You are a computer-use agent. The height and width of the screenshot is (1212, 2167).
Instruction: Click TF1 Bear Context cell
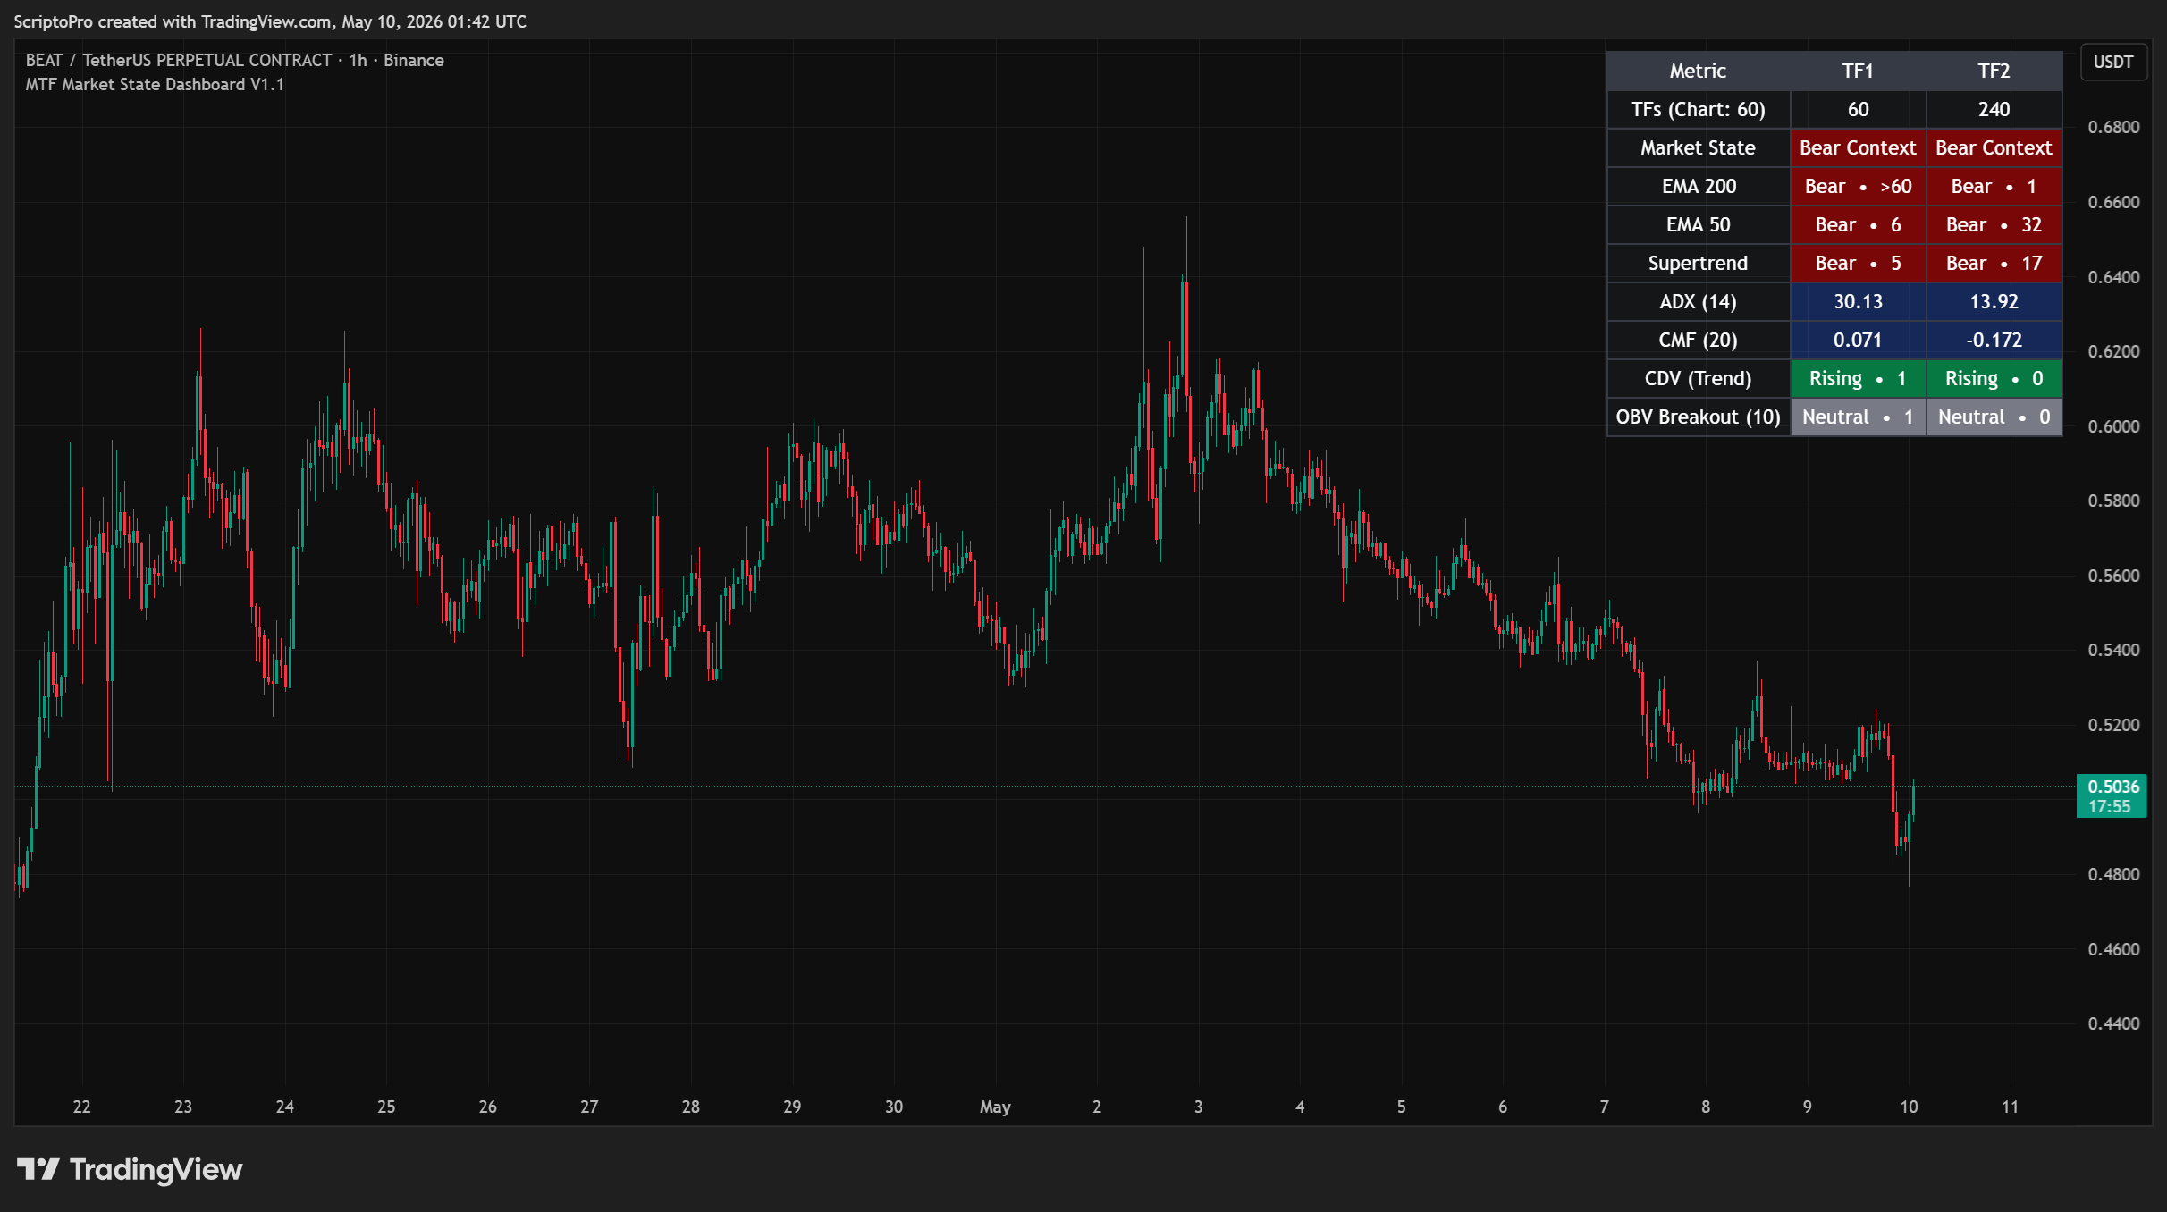pos(1858,147)
